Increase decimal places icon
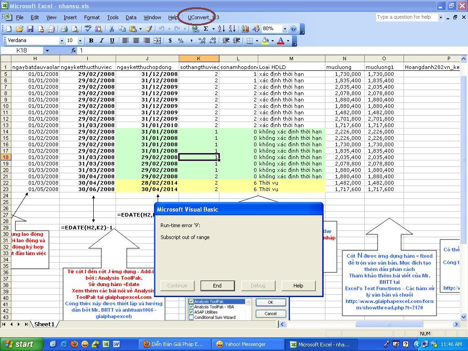This screenshot has height=351, width=468. coord(202,41)
